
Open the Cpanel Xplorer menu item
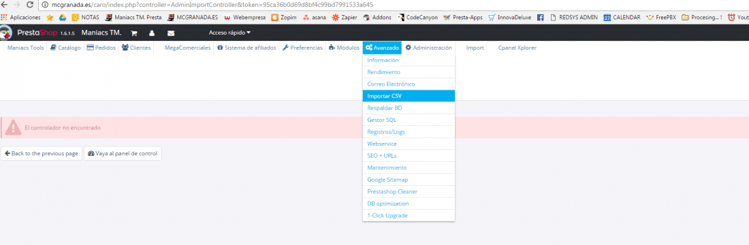pyautogui.click(x=517, y=48)
